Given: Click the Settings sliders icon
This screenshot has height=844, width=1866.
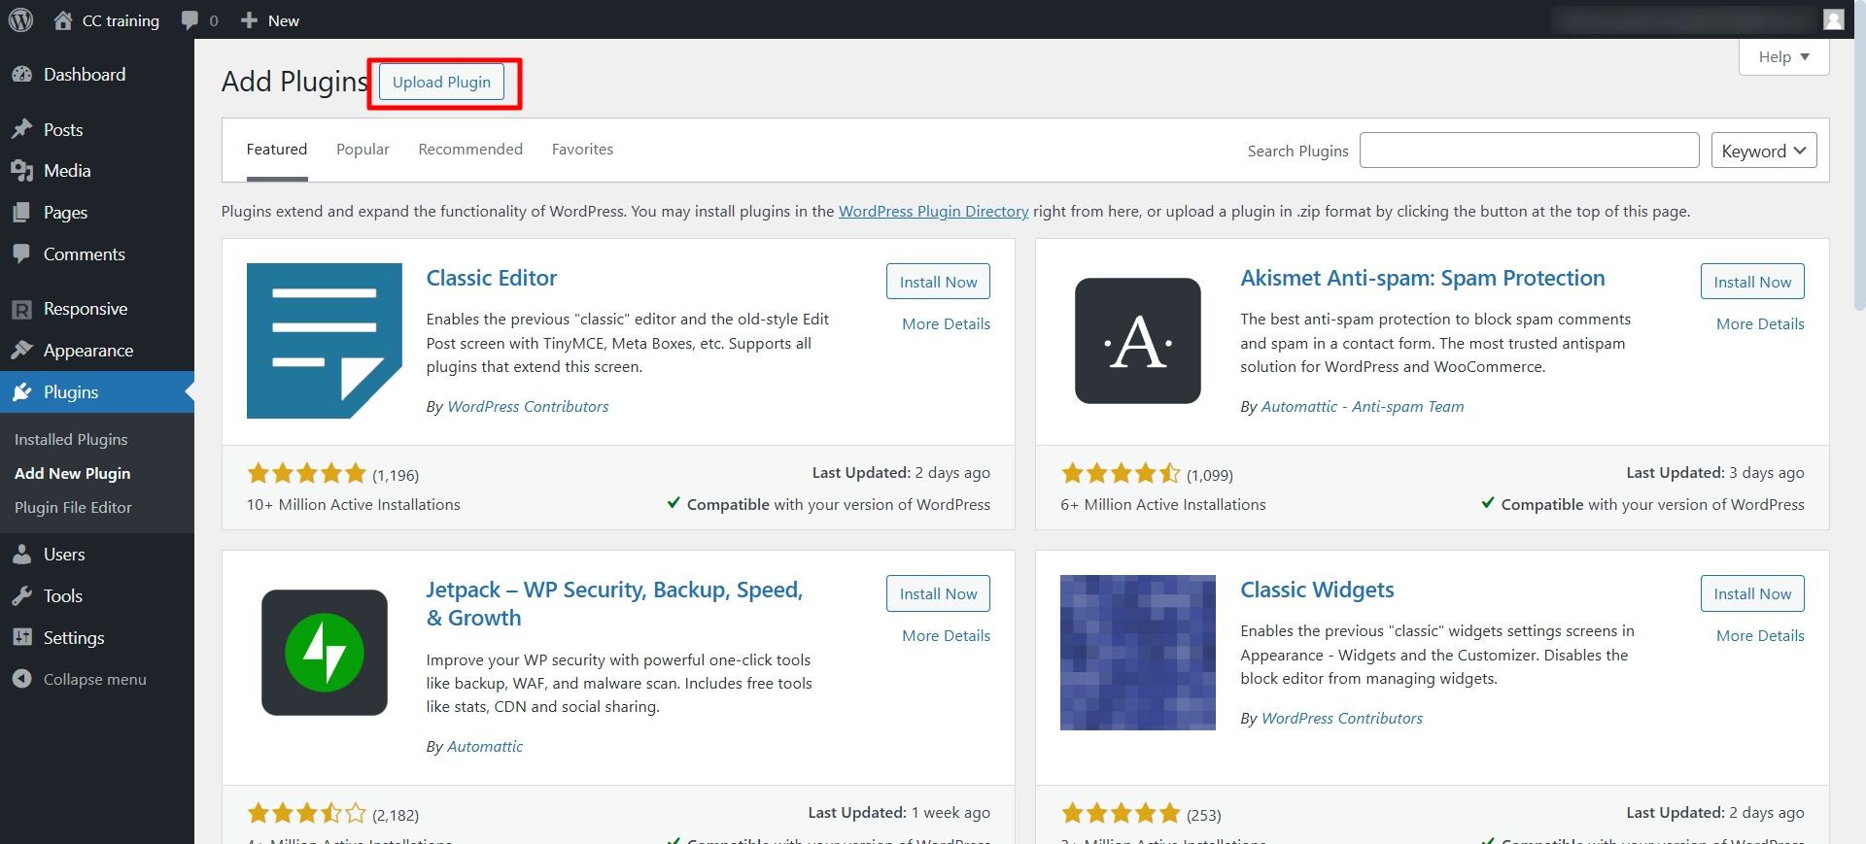Looking at the screenshot, I should pos(21,638).
